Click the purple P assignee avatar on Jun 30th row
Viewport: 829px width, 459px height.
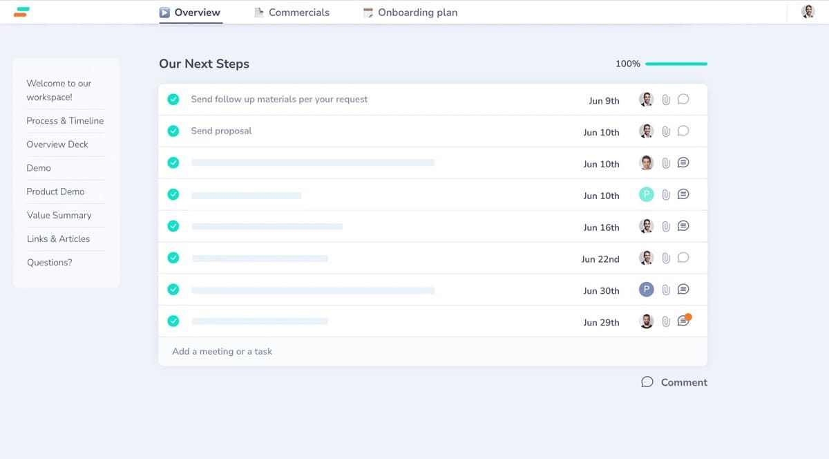pyautogui.click(x=646, y=290)
